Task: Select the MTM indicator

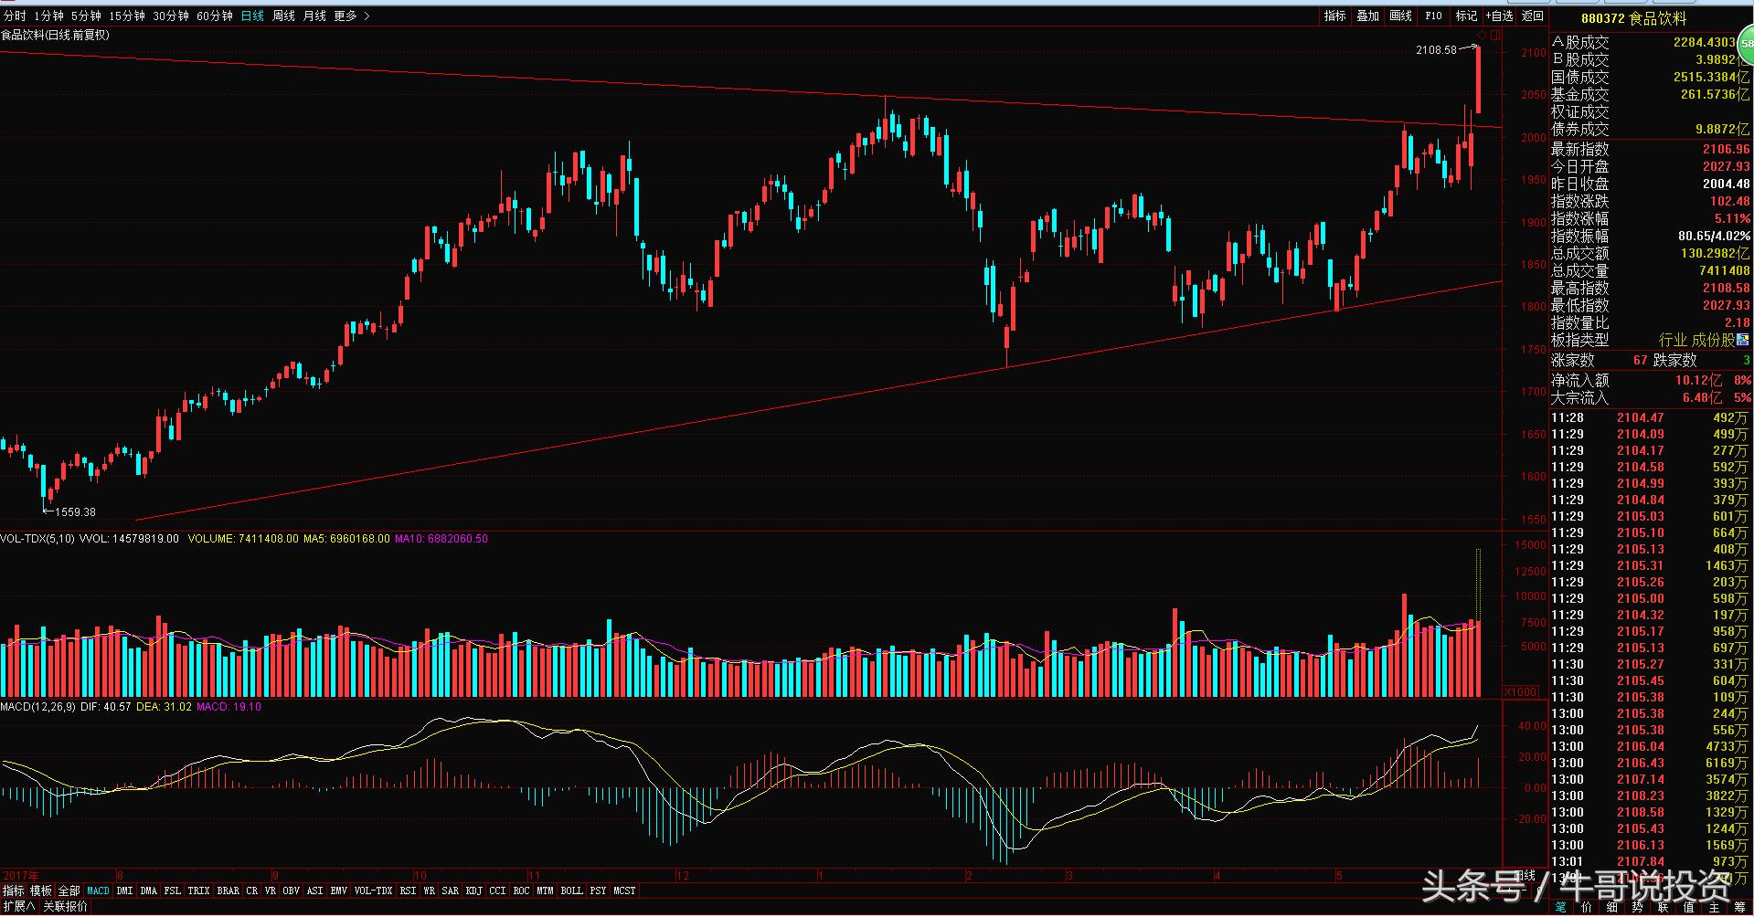Action: click(x=545, y=891)
